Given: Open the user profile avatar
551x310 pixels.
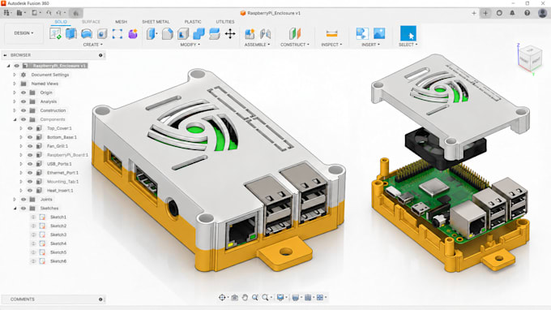Looking at the screenshot, I should pyautogui.click(x=542, y=13).
